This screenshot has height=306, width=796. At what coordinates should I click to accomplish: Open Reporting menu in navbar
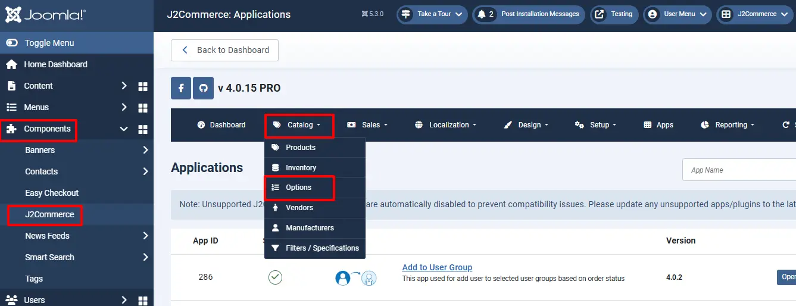[x=728, y=125]
